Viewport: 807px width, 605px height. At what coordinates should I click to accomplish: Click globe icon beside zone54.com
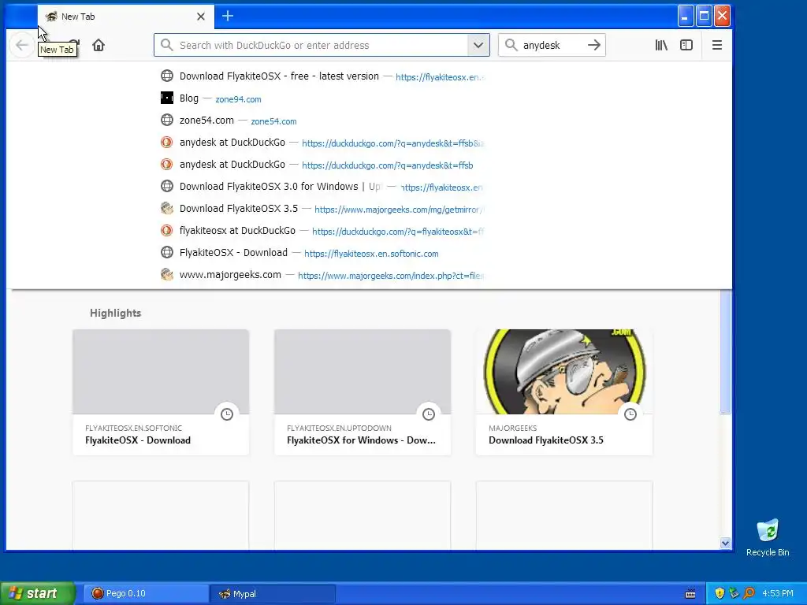coord(167,120)
